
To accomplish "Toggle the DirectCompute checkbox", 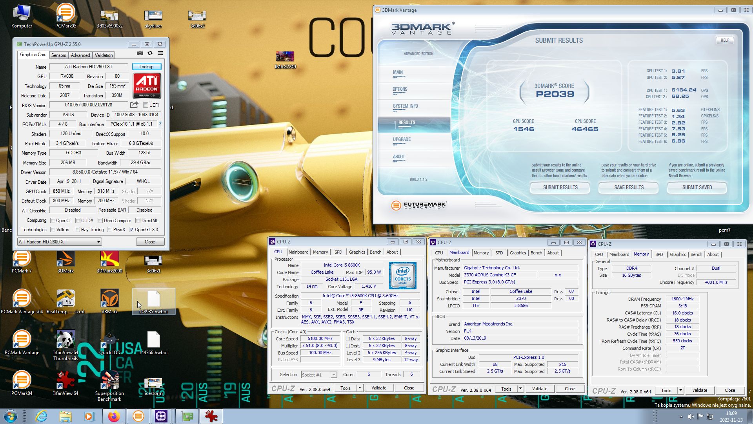I will click(100, 221).
